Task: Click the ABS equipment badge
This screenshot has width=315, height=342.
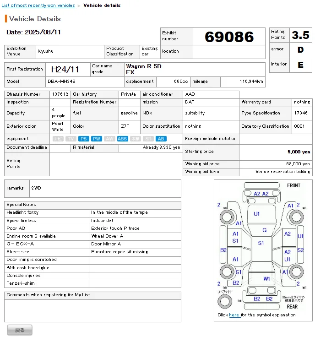Action: (122, 139)
